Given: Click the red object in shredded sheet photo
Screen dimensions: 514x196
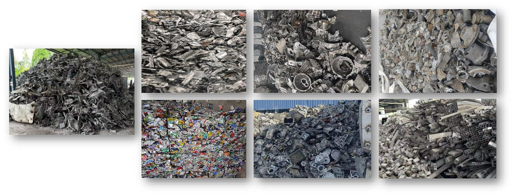Looking at the screenshot, I should click(242, 14).
